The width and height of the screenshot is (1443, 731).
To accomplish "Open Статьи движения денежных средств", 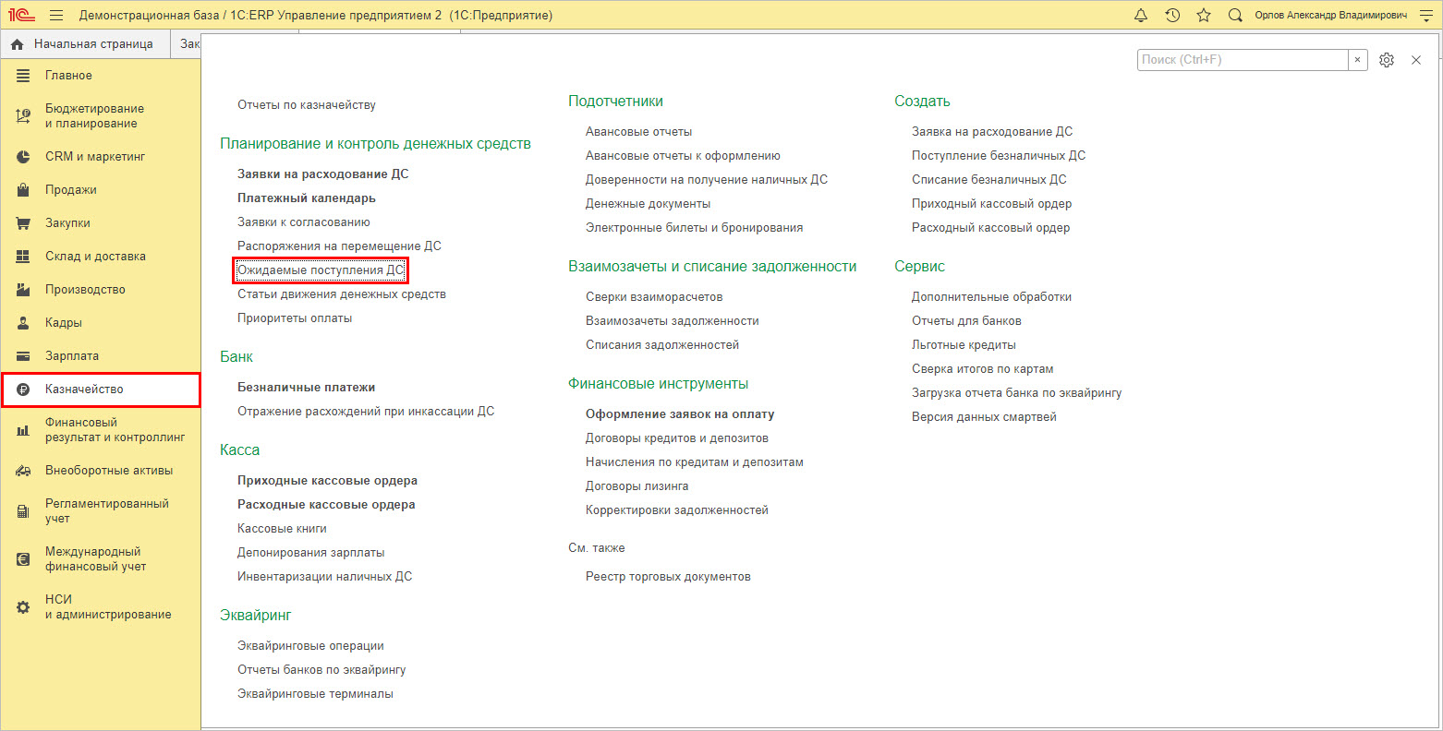I will coord(342,294).
